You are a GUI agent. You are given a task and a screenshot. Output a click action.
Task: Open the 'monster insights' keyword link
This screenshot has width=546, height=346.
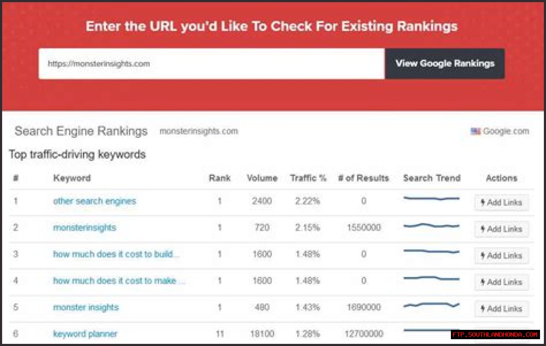point(86,307)
